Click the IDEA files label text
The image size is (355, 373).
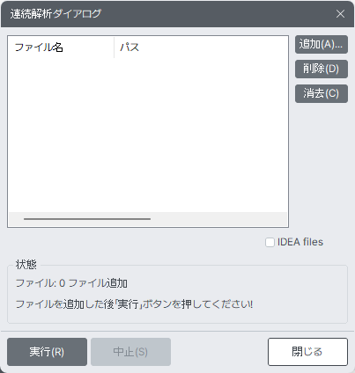(300, 242)
